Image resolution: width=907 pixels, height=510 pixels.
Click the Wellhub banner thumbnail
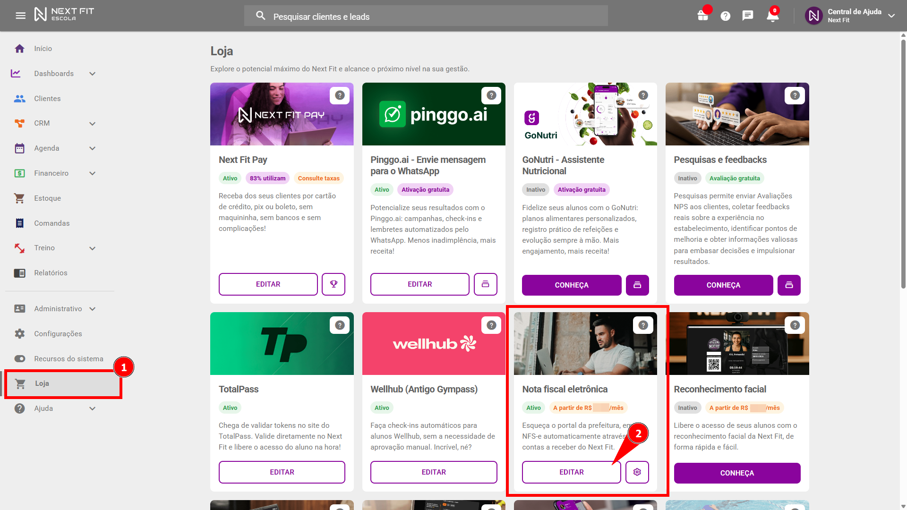pos(433,344)
